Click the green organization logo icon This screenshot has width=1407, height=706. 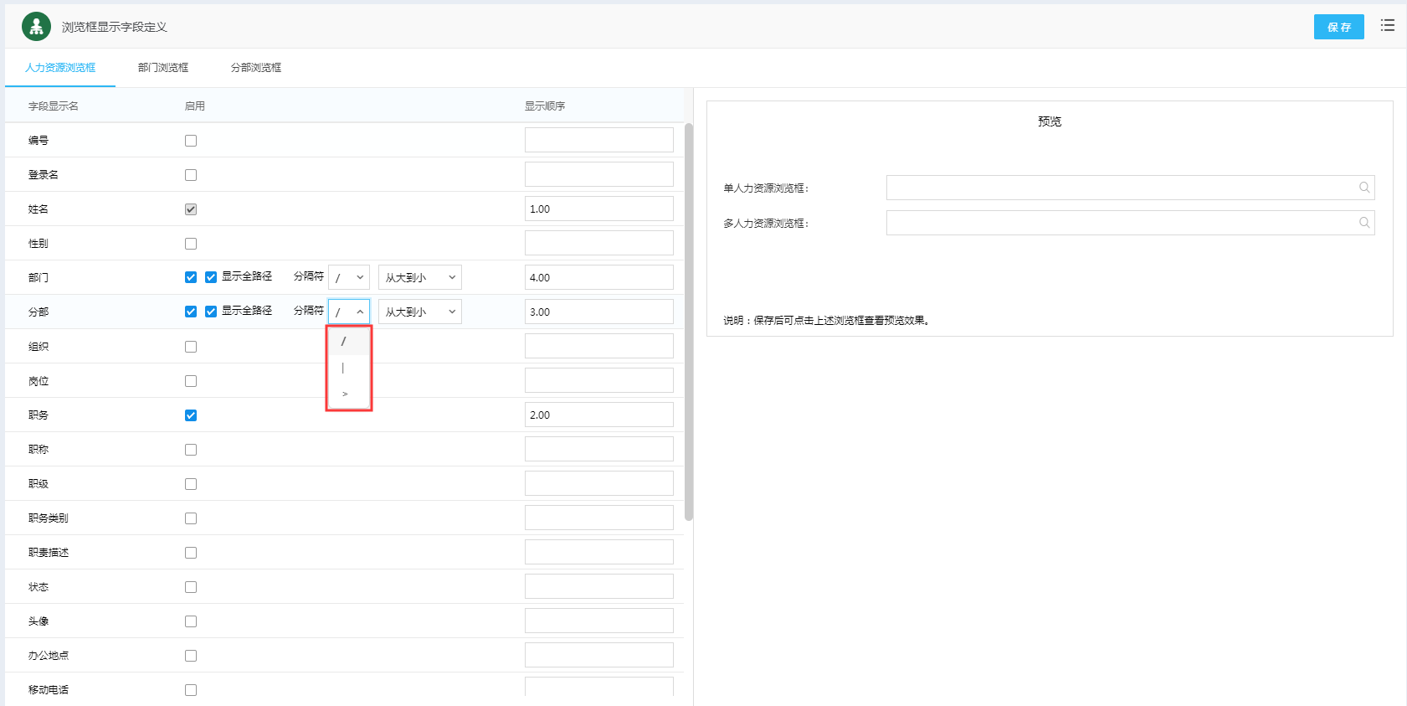pyautogui.click(x=36, y=27)
